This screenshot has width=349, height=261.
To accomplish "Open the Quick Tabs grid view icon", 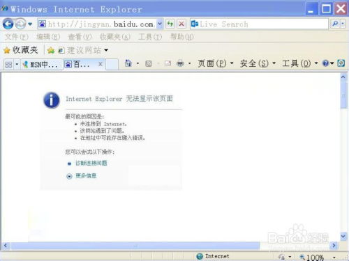I will click(8, 64).
